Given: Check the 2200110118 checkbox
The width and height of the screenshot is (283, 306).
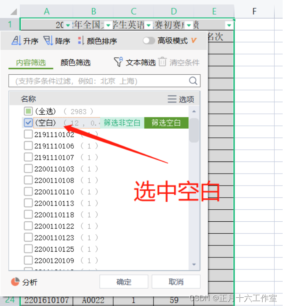Looking at the screenshot, I should point(28,215).
